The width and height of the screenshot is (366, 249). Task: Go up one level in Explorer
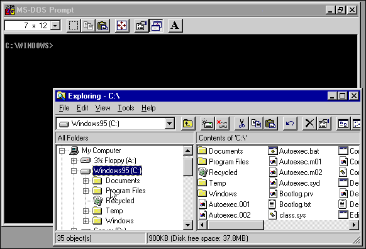click(188, 124)
